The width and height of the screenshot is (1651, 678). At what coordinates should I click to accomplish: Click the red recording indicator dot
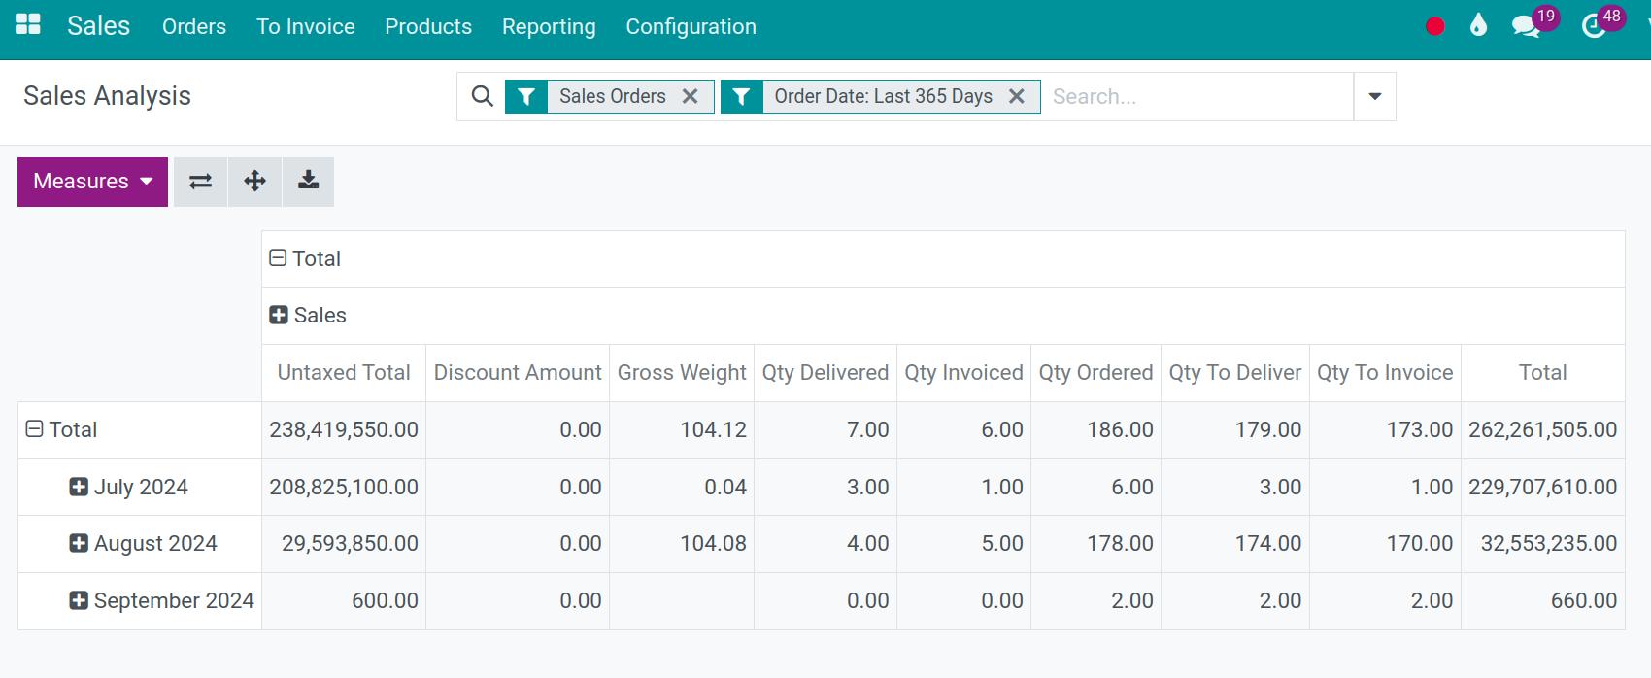click(1434, 27)
